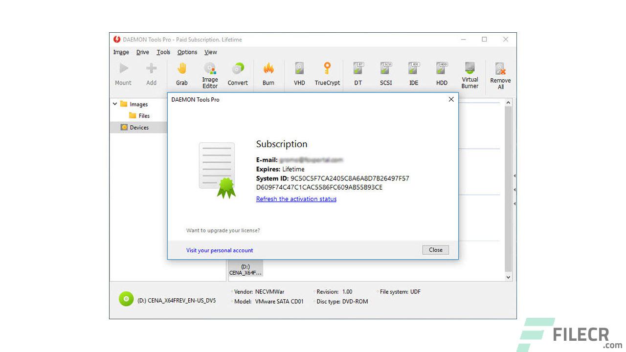This screenshot has width=626, height=352.
Task: Click 'Want to upgrade your license?' text
Action: click(223, 230)
